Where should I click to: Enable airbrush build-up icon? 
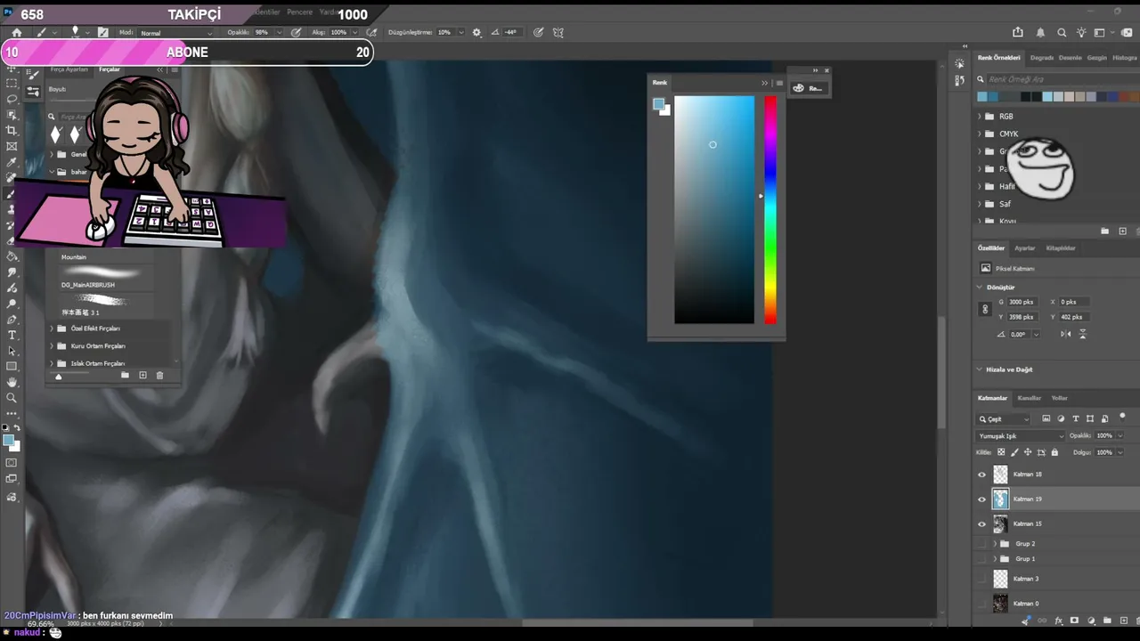(371, 32)
